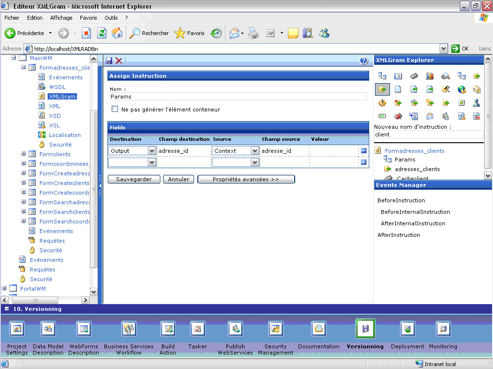Click the blue save disk icon
493x369 pixels.
point(109,61)
